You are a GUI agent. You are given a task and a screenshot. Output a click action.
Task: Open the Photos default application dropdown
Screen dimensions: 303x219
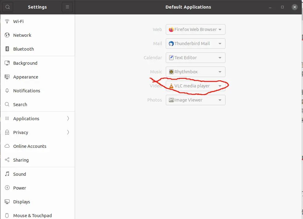click(195, 100)
